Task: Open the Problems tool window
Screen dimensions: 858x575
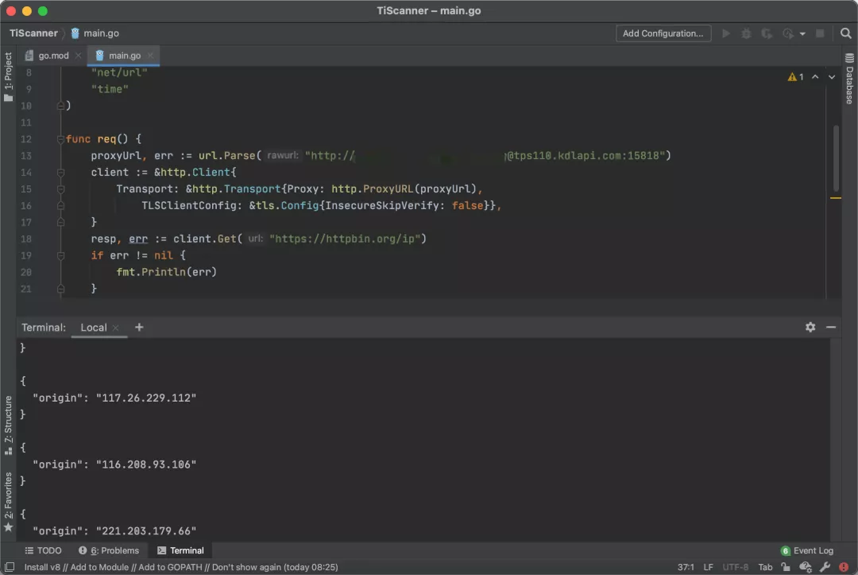Action: click(108, 550)
